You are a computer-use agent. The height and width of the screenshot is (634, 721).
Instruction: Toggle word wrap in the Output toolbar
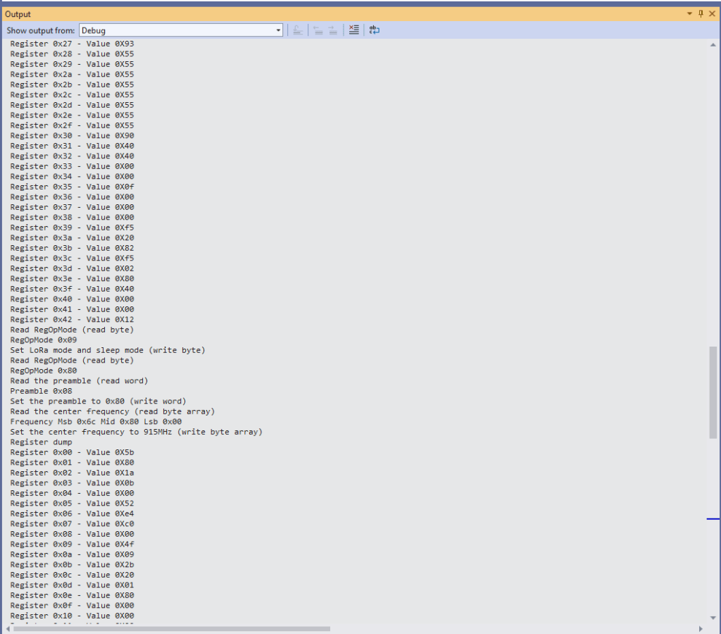374,30
